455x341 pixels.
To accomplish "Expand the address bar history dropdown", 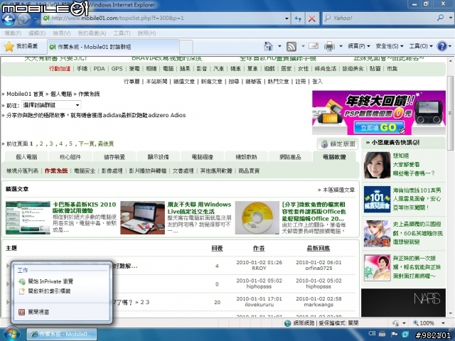I will [x=287, y=18].
